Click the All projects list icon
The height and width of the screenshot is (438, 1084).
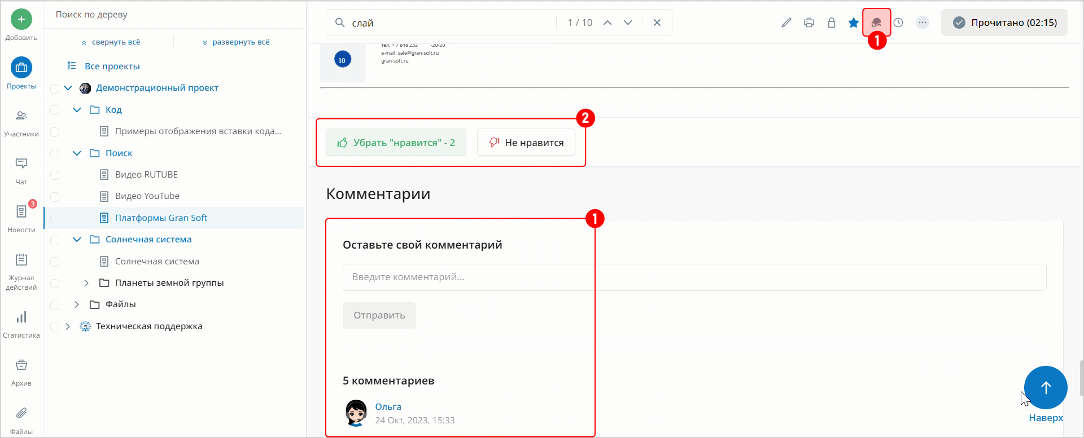tap(72, 66)
